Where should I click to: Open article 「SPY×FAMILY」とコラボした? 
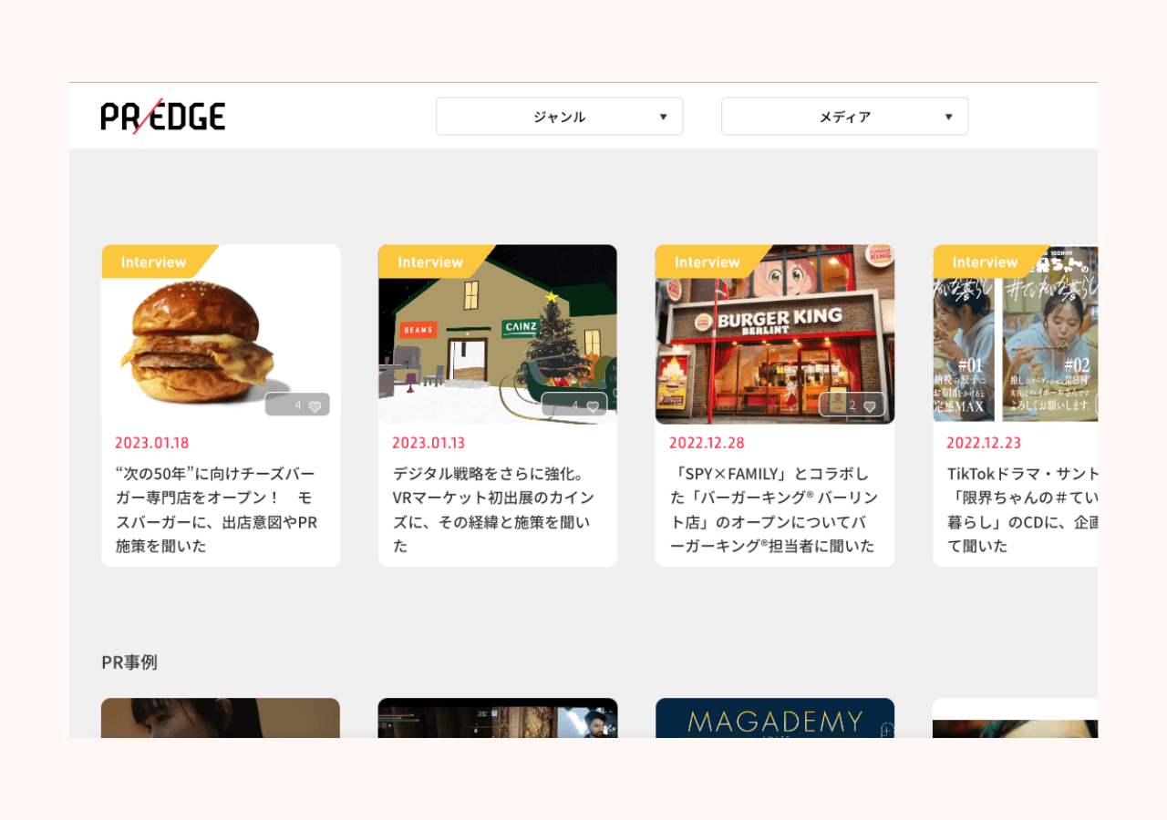[x=773, y=509]
